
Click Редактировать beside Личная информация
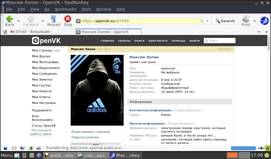(x=180, y=124)
